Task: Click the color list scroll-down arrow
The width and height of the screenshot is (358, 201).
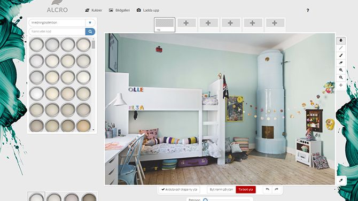Action: [94, 130]
